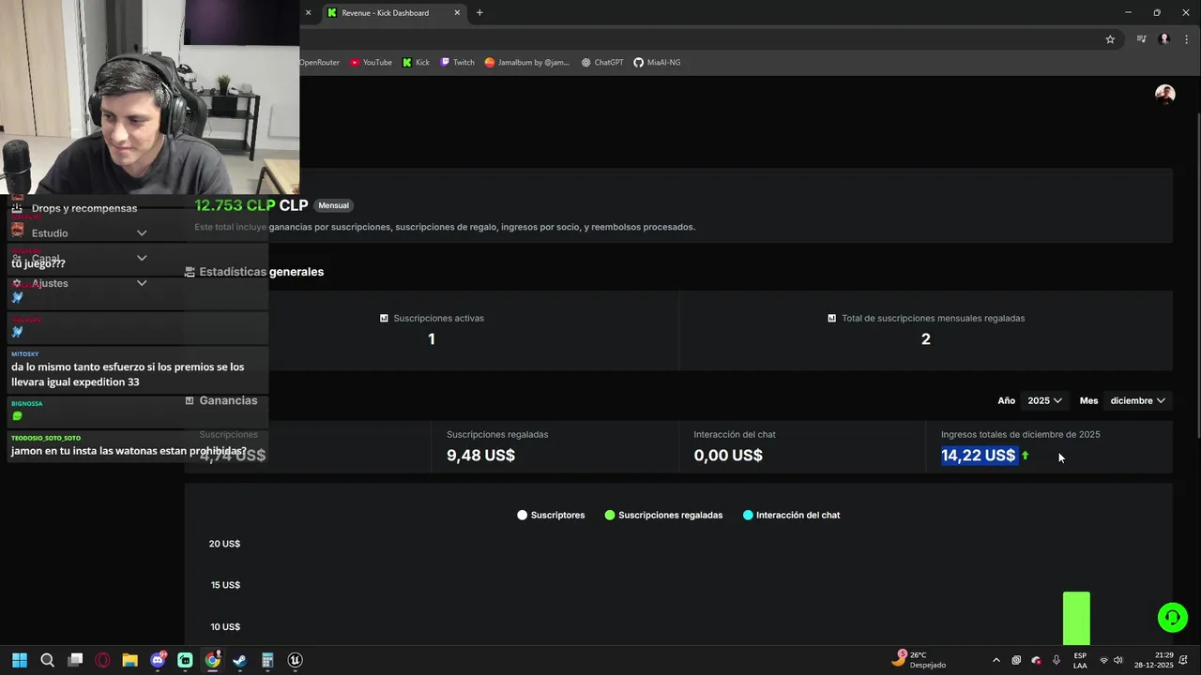Open the Año 2025 dropdown

[x=1044, y=400]
